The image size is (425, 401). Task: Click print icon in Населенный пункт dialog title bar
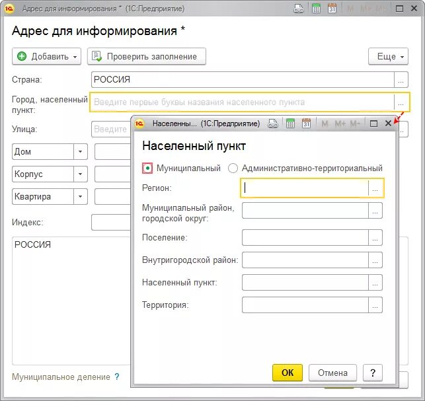(x=273, y=124)
